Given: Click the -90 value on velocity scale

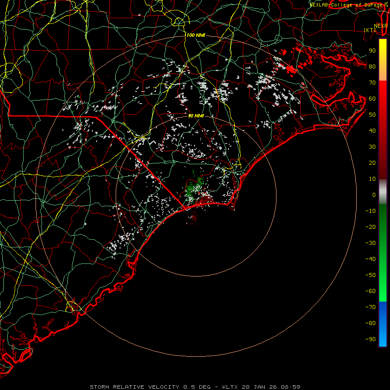Looking at the screenshot, I should (370, 339).
